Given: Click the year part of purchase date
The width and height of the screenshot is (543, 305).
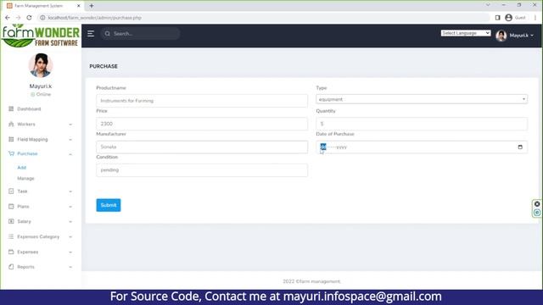Looking at the screenshot, I should pyautogui.click(x=342, y=147).
